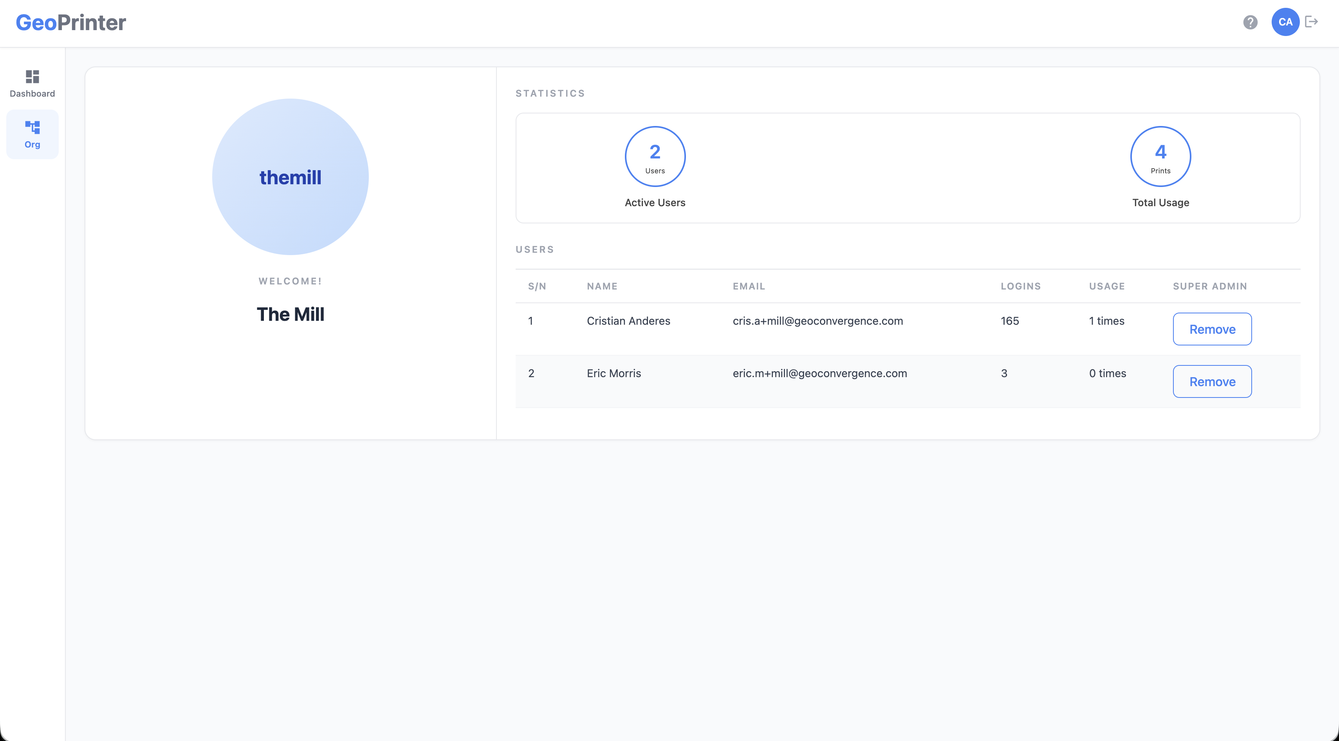1339x741 pixels.
Task: Click the CA user avatar
Action: (1285, 22)
